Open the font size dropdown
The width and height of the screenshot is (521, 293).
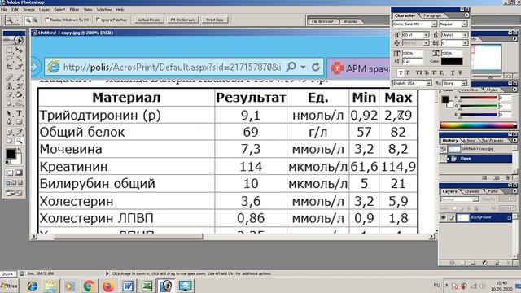[426, 35]
